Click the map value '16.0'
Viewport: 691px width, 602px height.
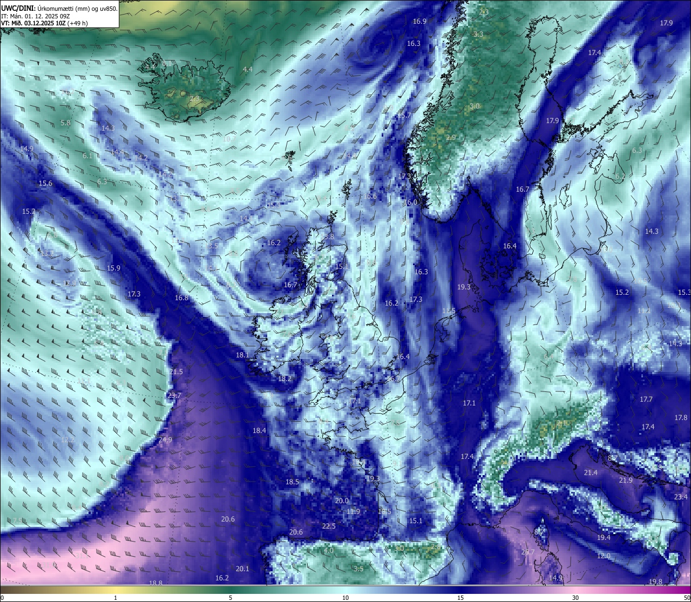(411, 202)
